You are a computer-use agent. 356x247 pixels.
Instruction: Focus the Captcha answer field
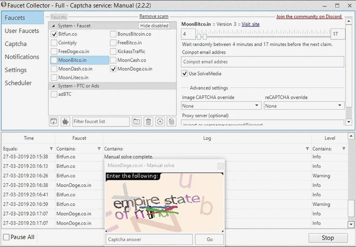pyautogui.click(x=149, y=239)
